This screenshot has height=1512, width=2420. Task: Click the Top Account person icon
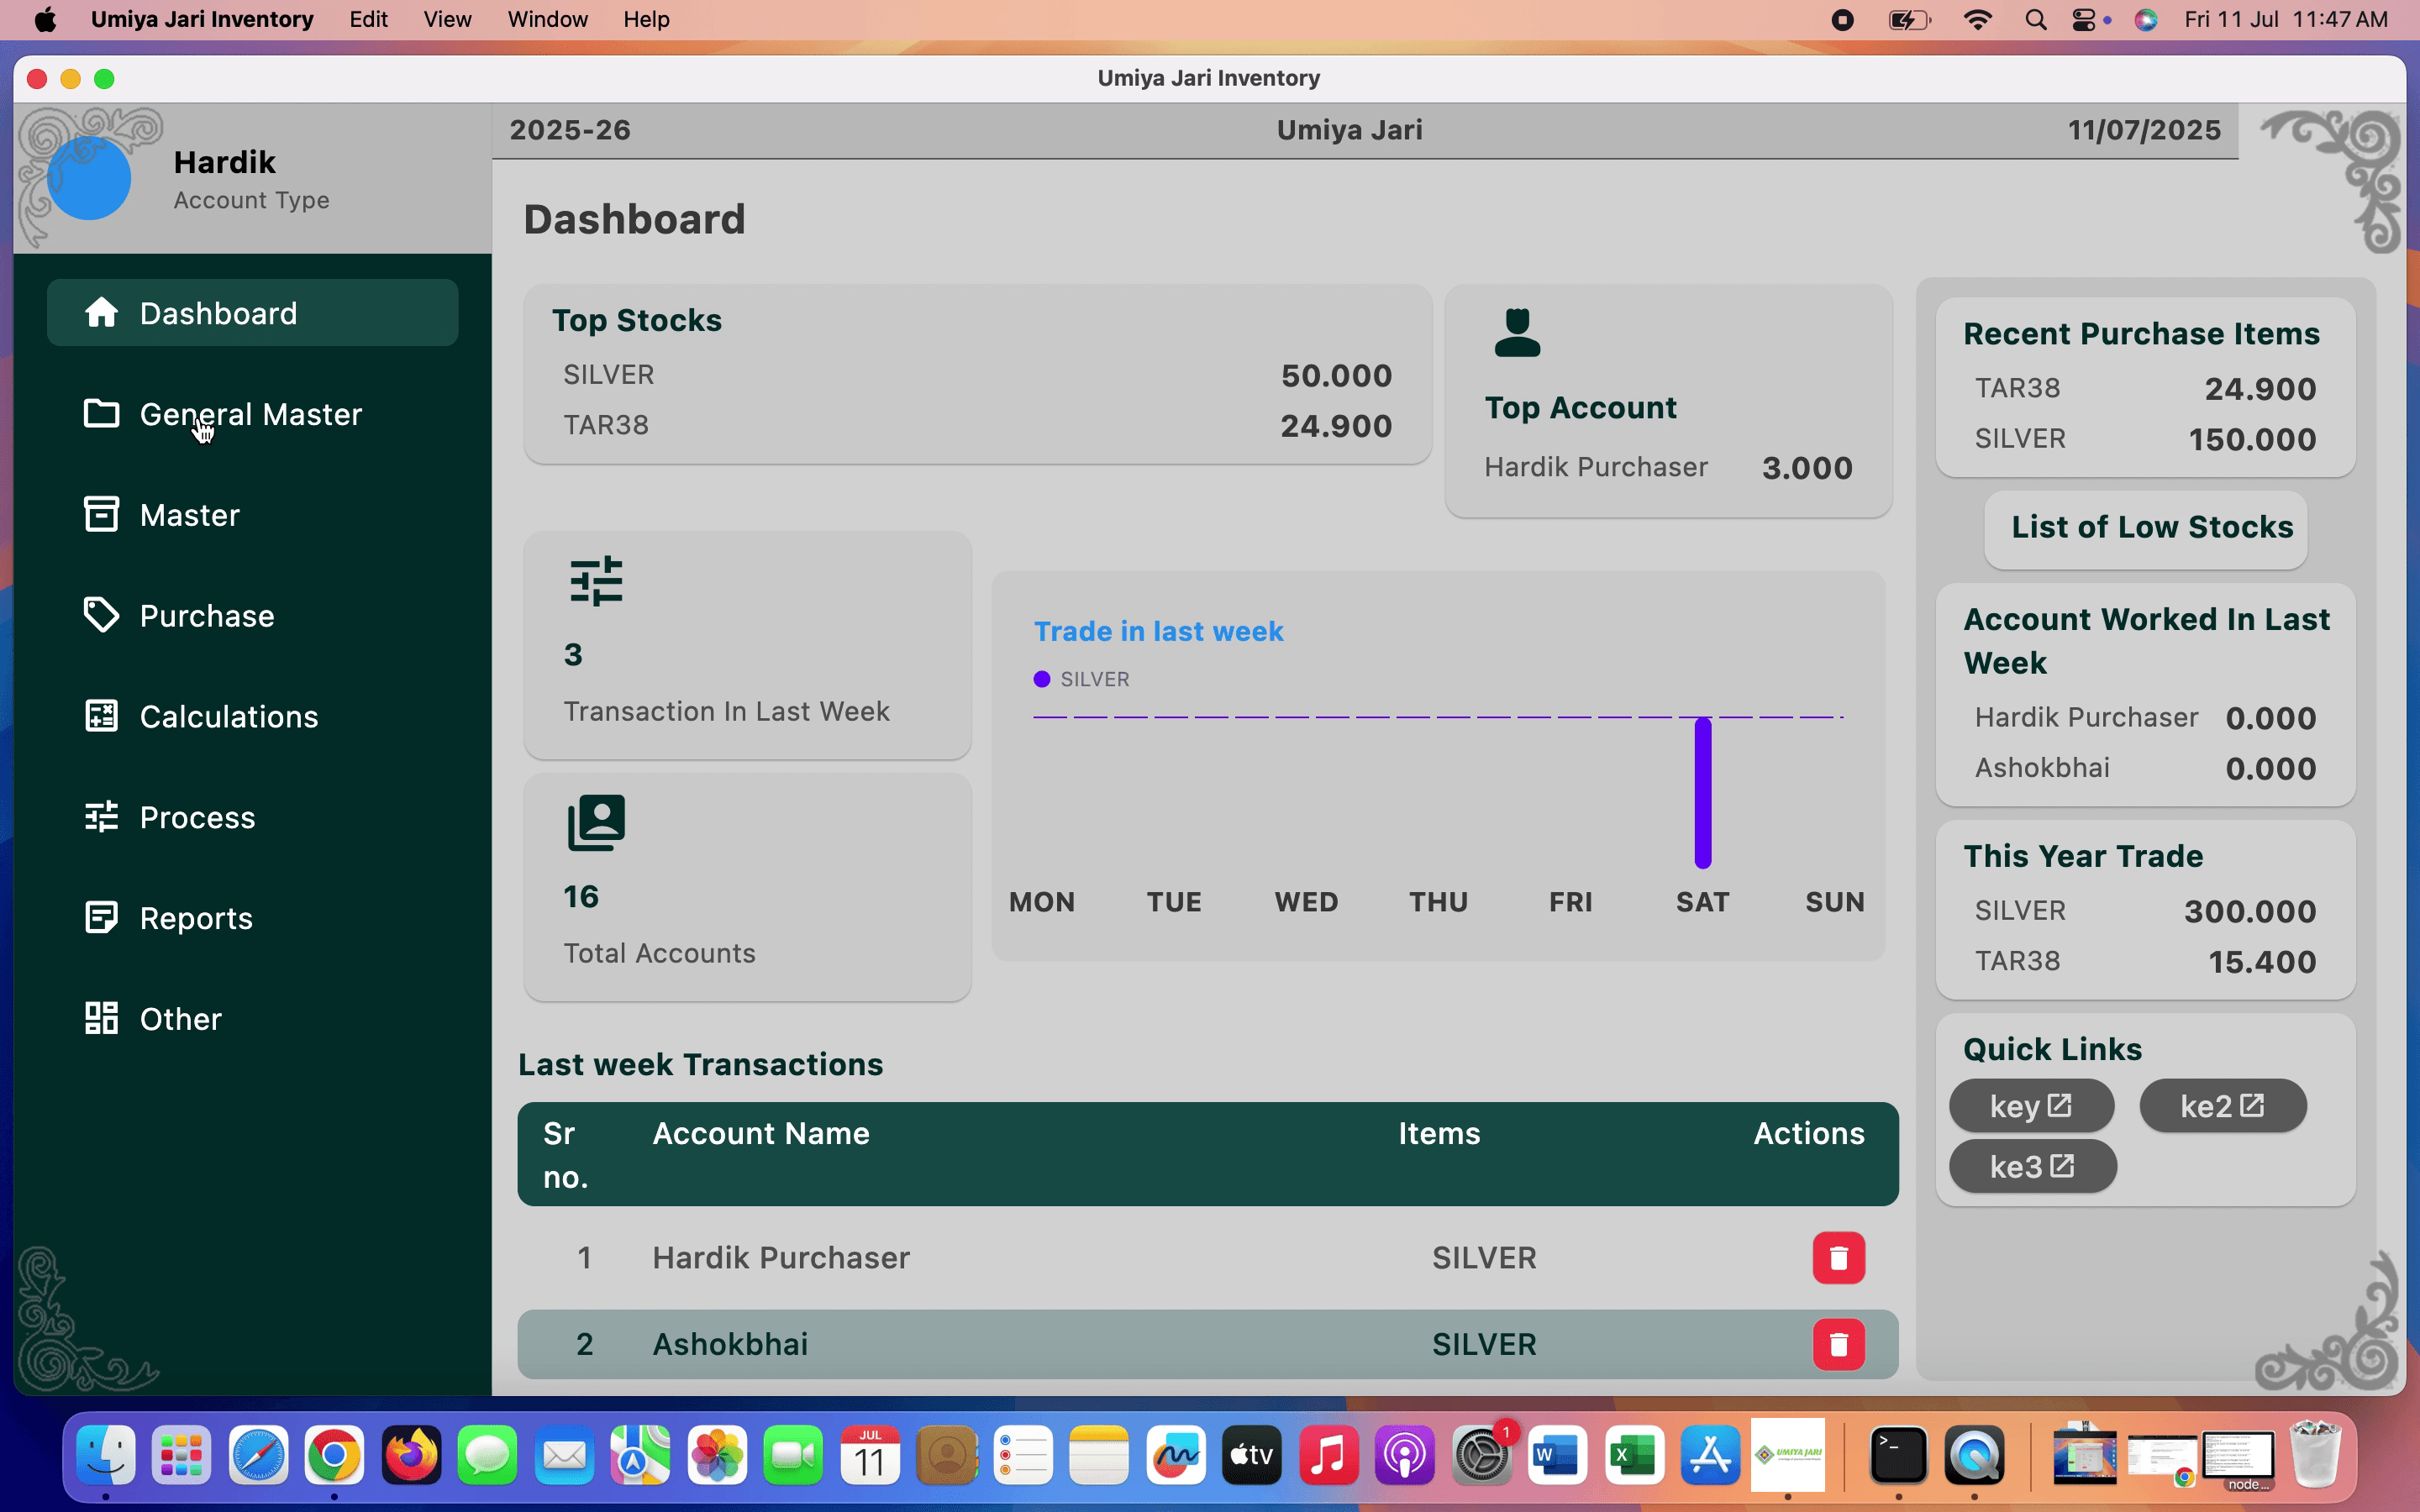pyautogui.click(x=1517, y=333)
